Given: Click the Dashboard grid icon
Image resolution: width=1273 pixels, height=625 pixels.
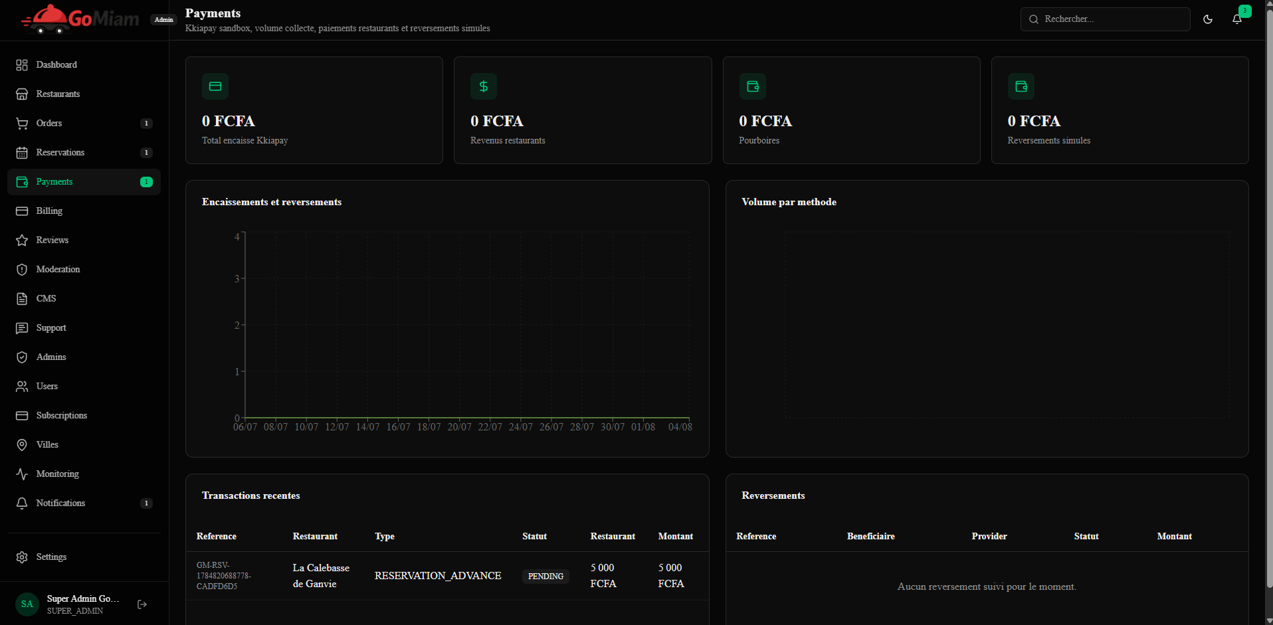Looking at the screenshot, I should coord(22,65).
